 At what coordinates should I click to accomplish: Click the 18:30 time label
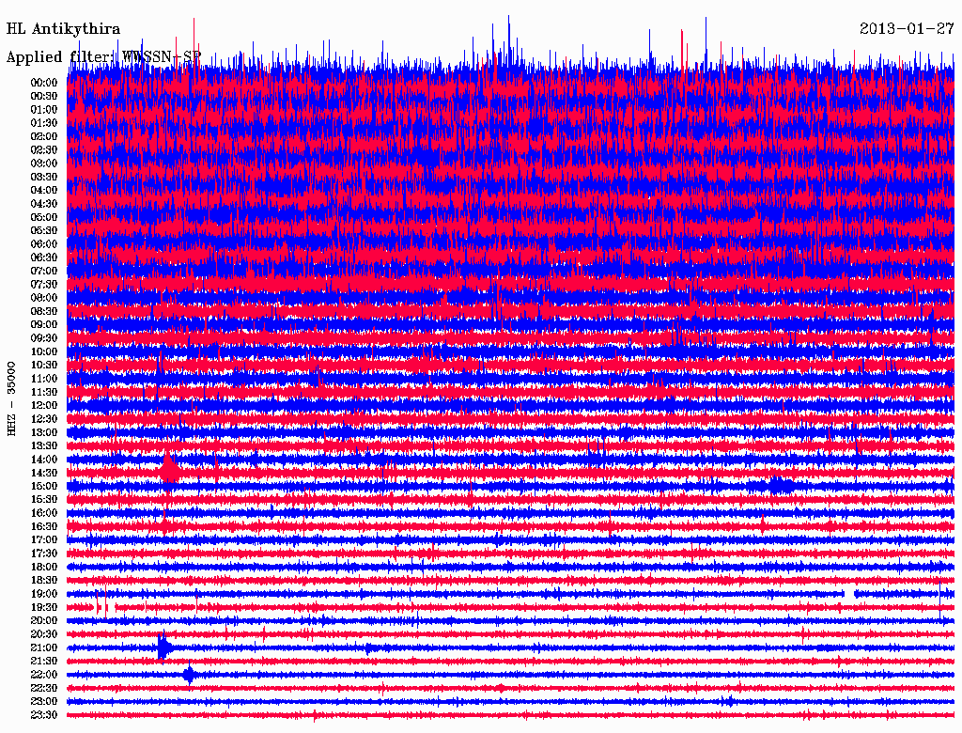coord(44,580)
